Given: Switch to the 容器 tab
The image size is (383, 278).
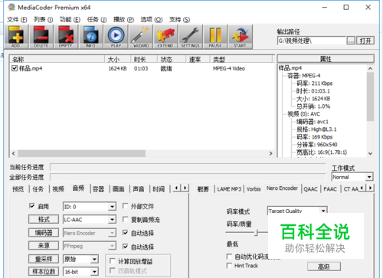Looking at the screenshot, I should pyautogui.click(x=98, y=189).
